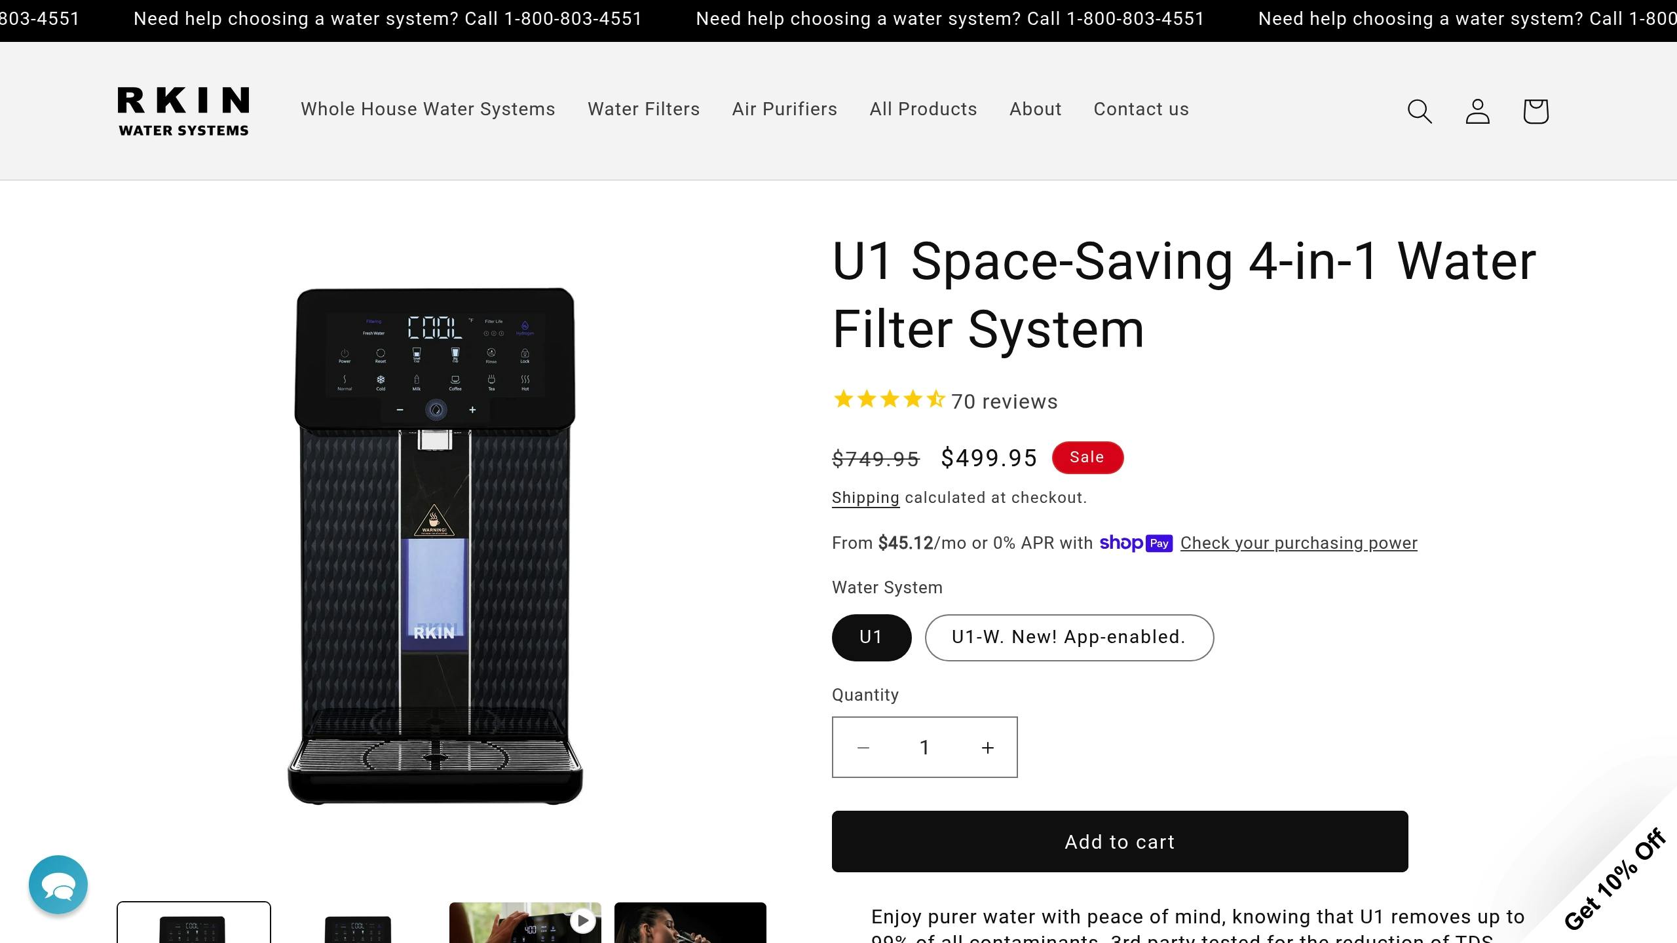Screen dimensions: 1677x943
Task: Open the Water Filters menu
Action: point(643,109)
